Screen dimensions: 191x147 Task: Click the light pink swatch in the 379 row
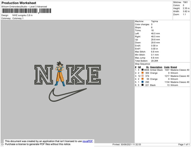pyautogui.click(x=142, y=76)
